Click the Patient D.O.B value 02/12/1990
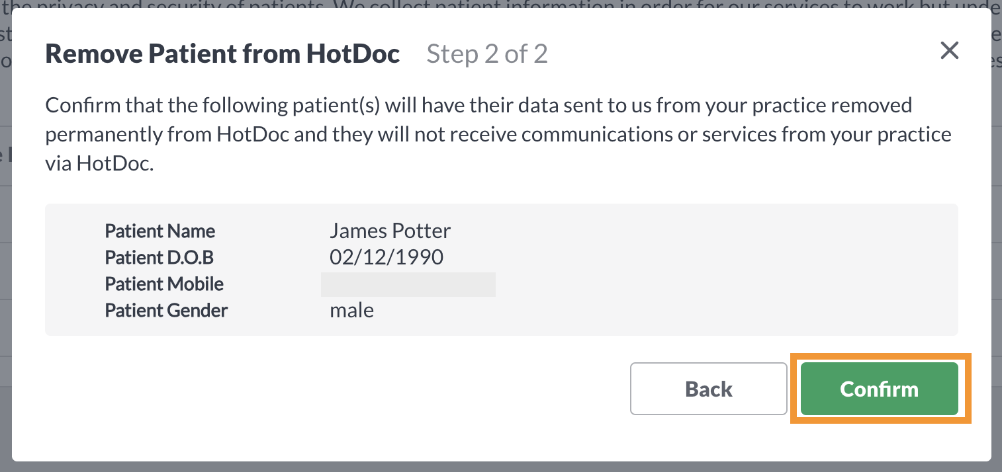This screenshot has height=472, width=1002. (387, 257)
